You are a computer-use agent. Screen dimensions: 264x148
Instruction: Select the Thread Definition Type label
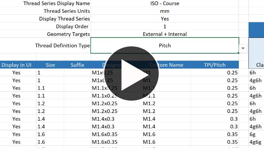(62, 45)
